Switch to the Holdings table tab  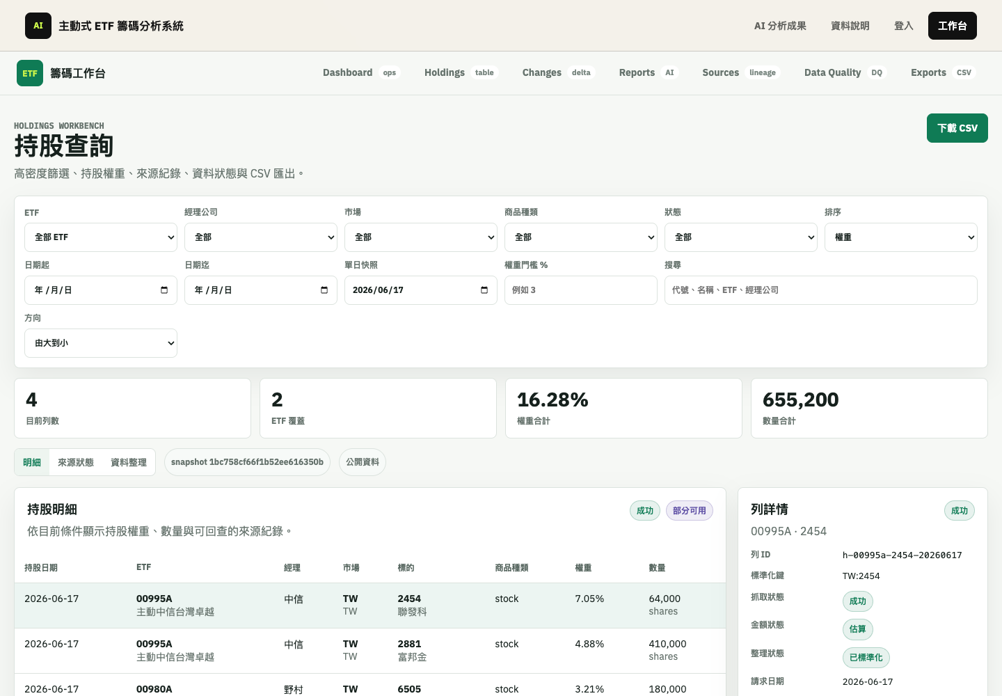pyautogui.click(x=461, y=72)
